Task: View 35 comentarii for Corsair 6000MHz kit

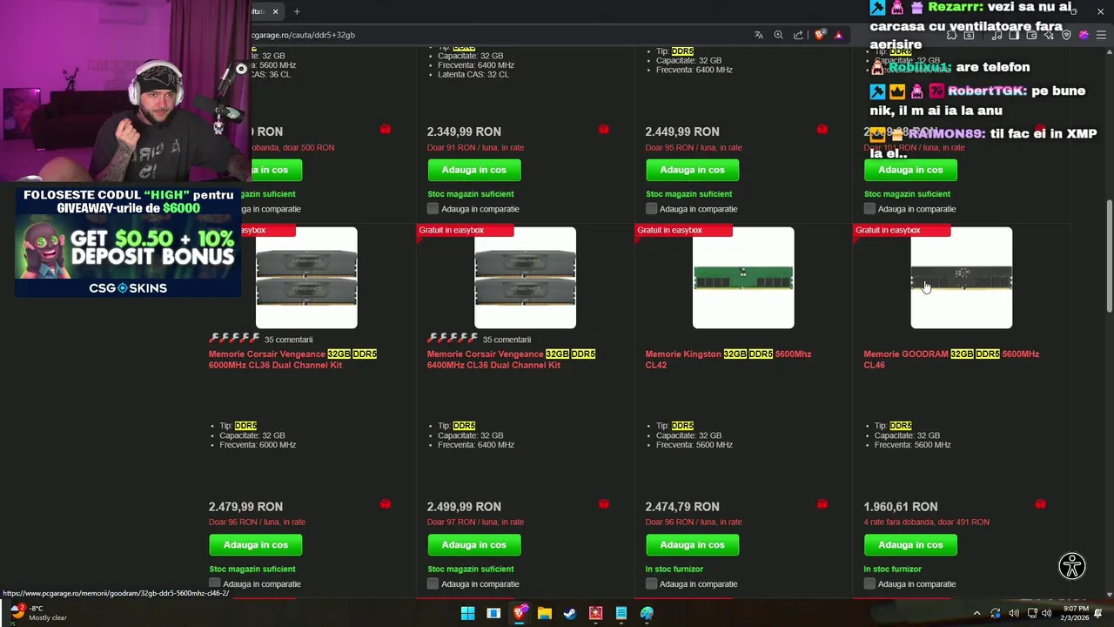Action: point(288,340)
